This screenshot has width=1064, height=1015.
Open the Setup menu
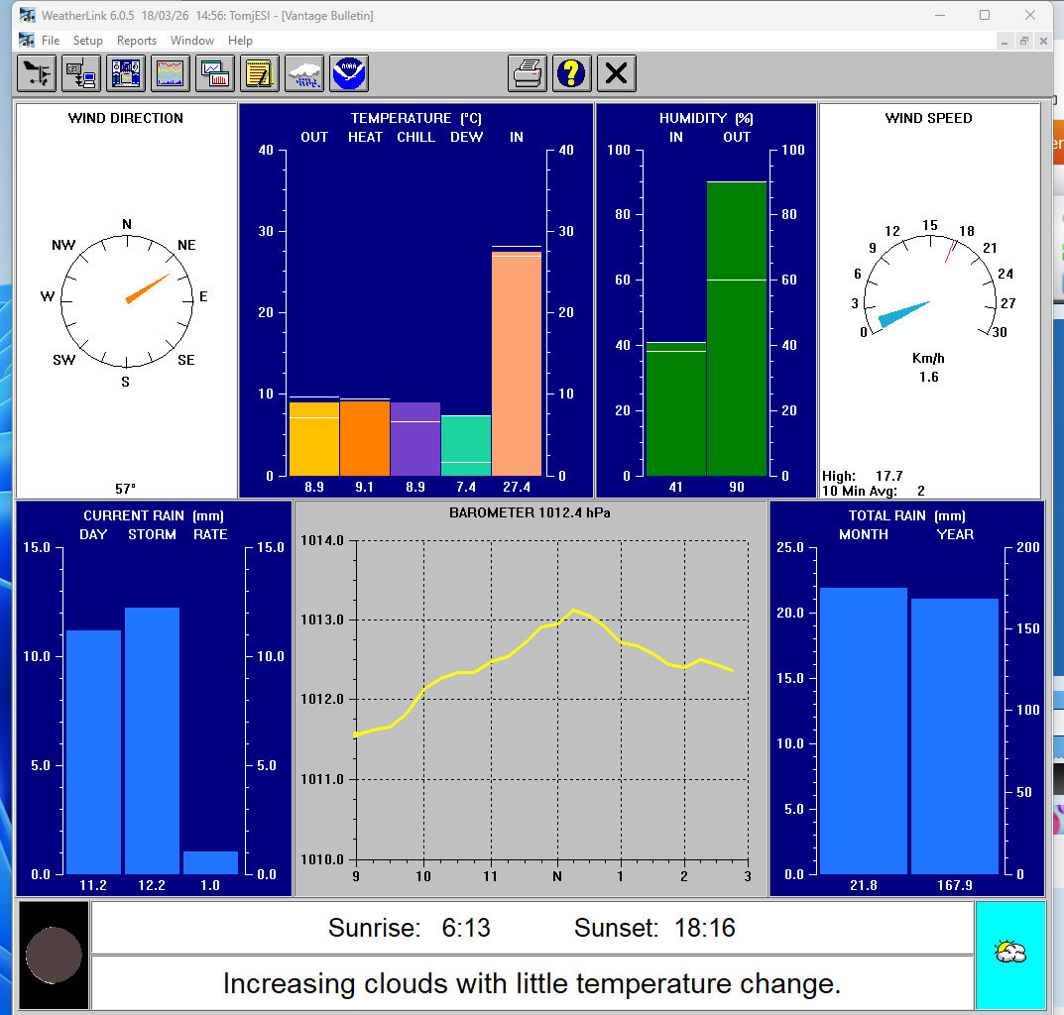(87, 41)
